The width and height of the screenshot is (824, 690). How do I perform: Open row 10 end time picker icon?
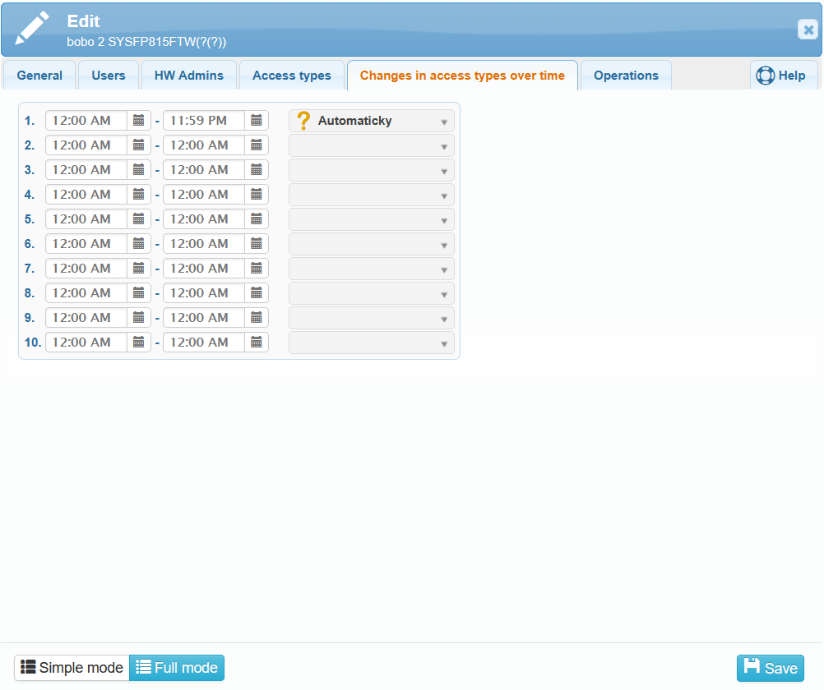[x=257, y=343]
